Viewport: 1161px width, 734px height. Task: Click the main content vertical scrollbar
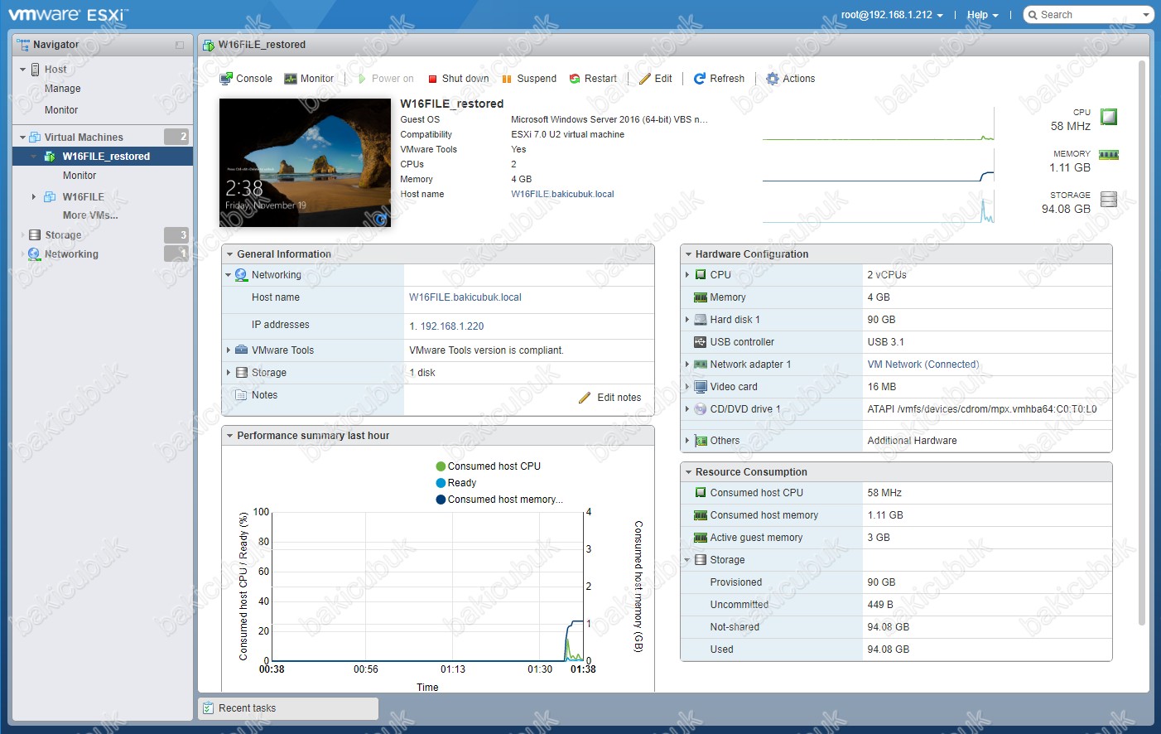[1142, 342]
